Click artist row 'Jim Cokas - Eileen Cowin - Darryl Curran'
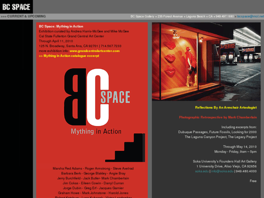264x198 pixels. pos(93,183)
